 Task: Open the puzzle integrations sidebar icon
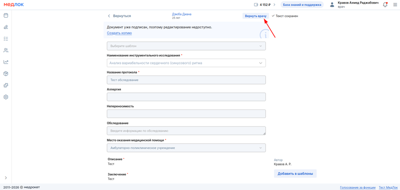click(x=6, y=85)
